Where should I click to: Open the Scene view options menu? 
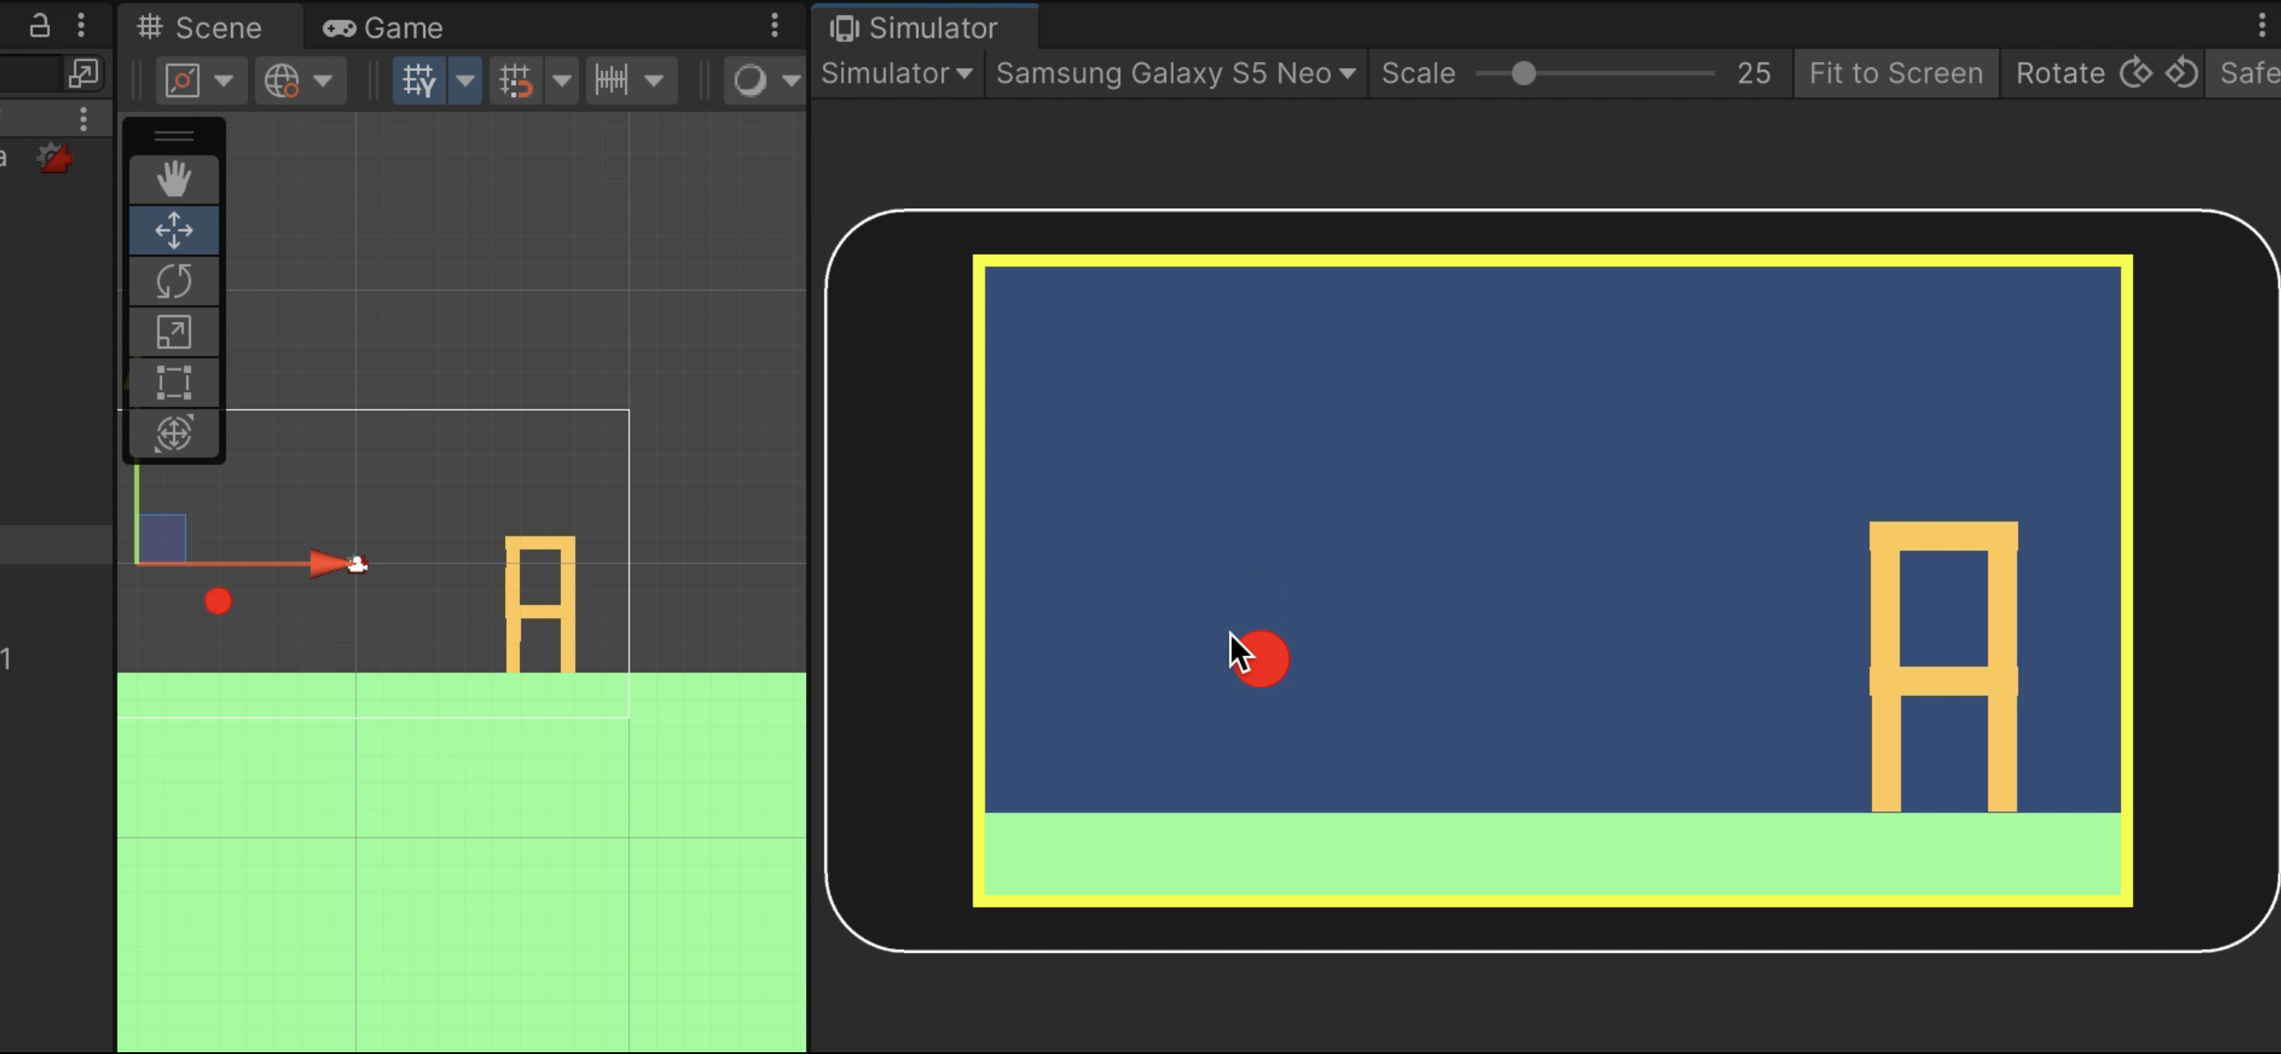click(775, 26)
